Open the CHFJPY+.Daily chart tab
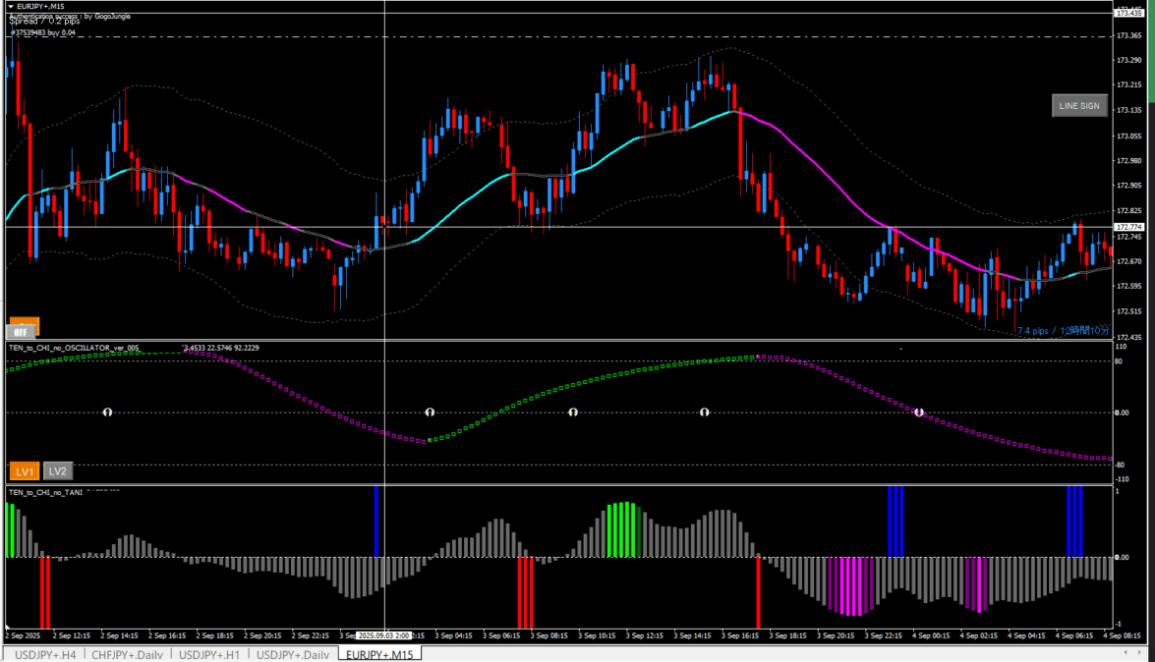1155x662 pixels. [128, 654]
